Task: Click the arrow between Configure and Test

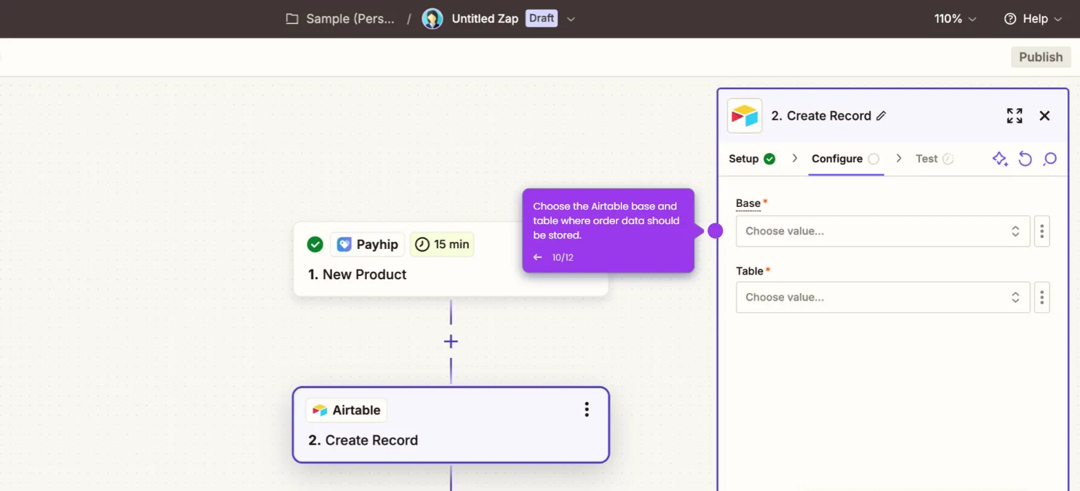Action: [x=899, y=159]
